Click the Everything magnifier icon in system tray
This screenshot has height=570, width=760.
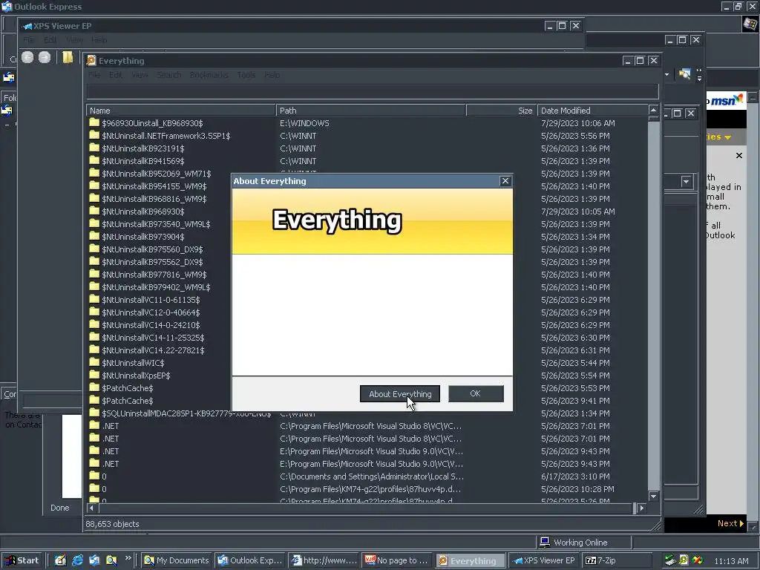(684, 560)
